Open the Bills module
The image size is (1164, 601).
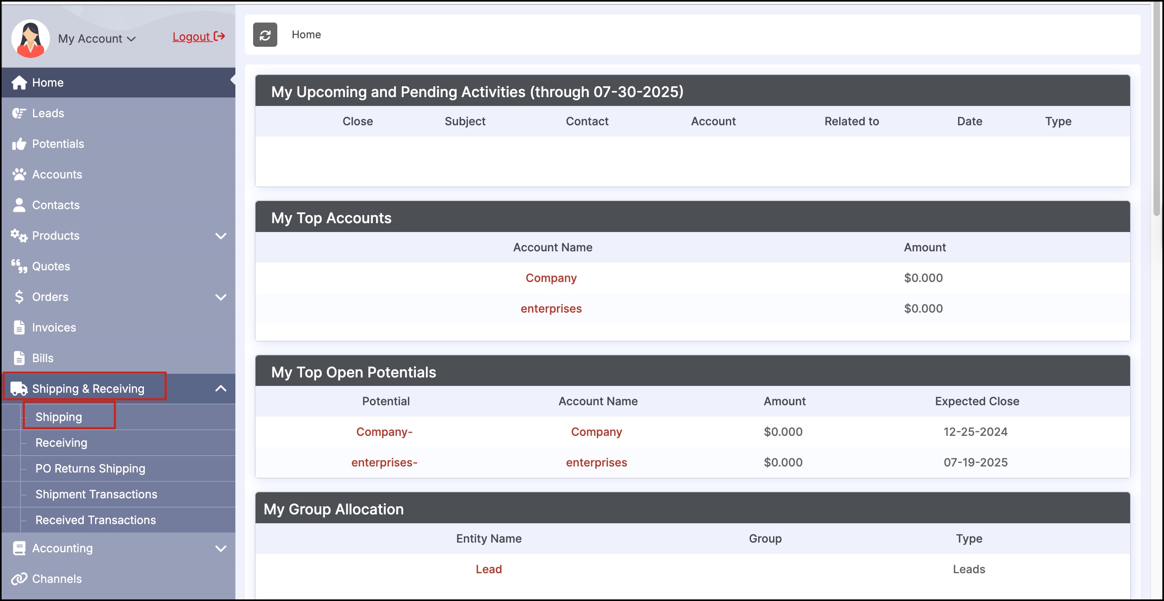pos(118,358)
